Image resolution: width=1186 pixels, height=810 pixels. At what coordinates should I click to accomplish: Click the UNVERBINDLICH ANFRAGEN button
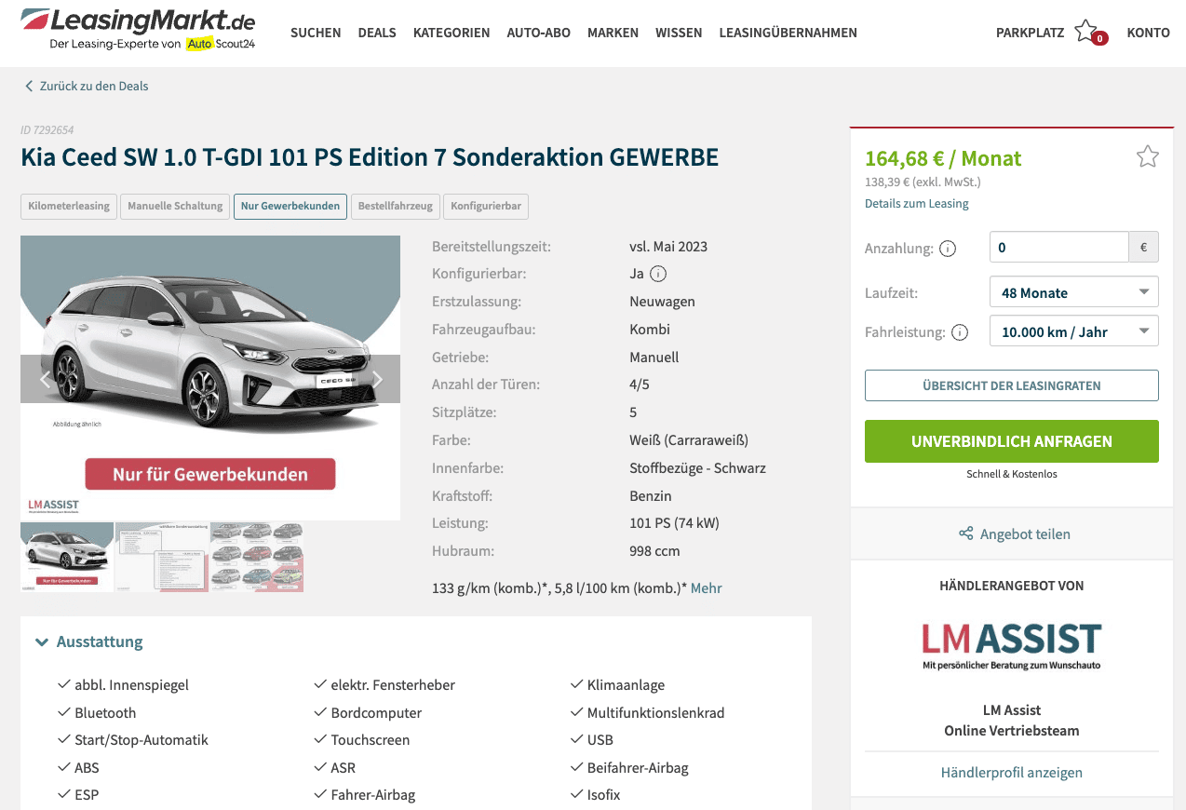[1012, 441]
